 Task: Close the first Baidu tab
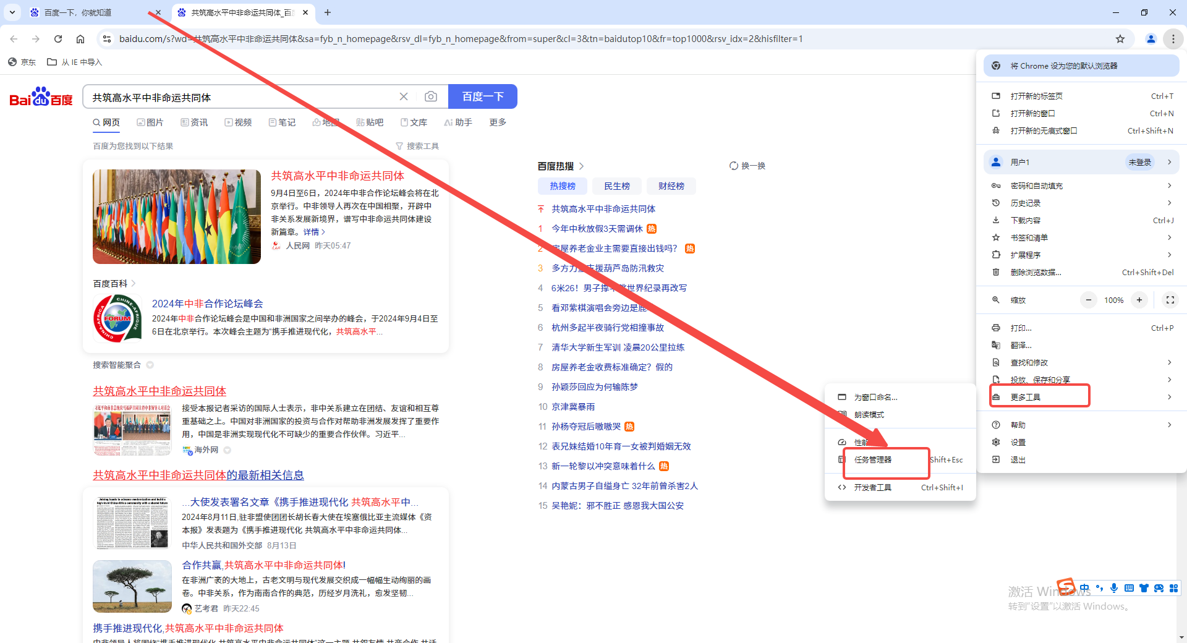click(158, 12)
